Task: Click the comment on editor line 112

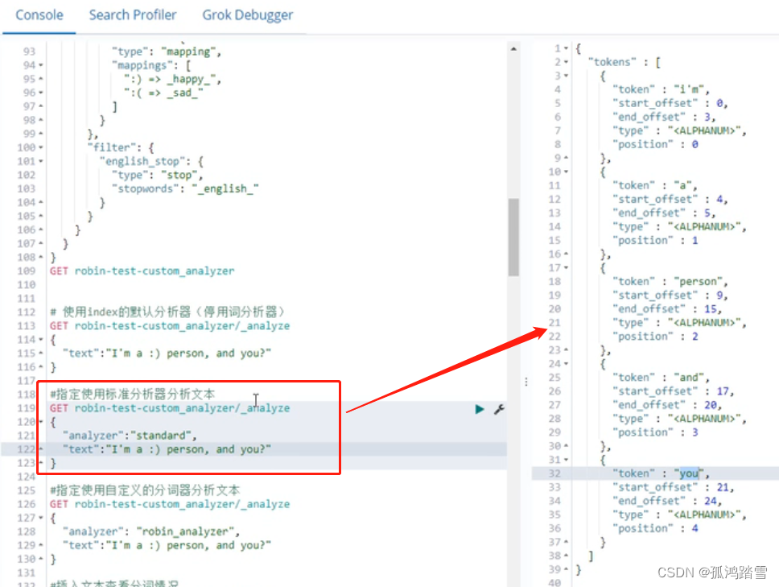Action: [x=167, y=312]
